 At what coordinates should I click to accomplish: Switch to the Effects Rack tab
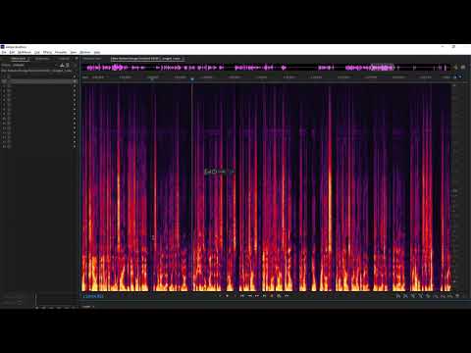tap(18, 59)
